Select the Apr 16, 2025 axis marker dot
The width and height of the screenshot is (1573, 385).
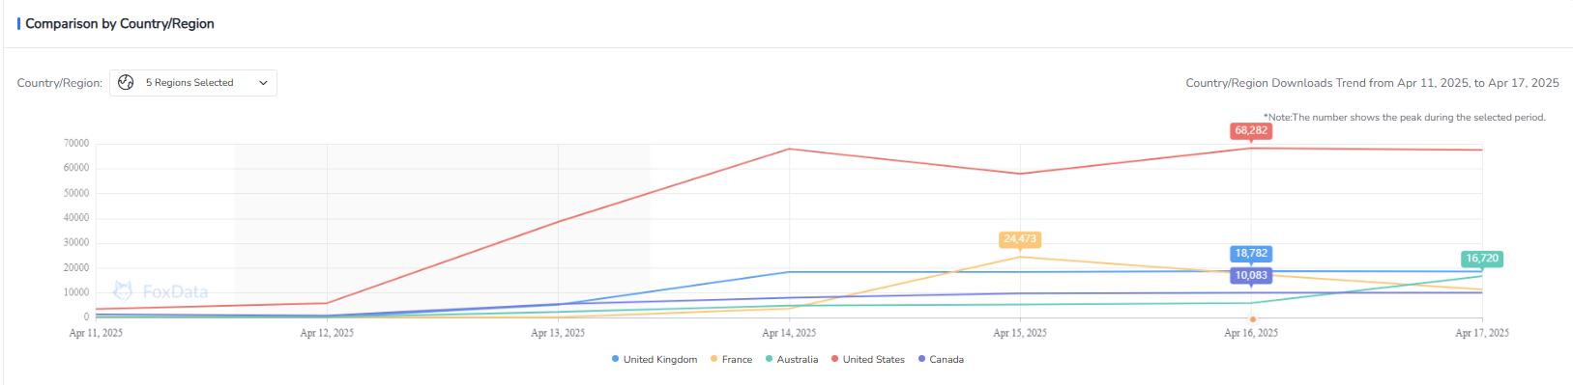(x=1252, y=319)
